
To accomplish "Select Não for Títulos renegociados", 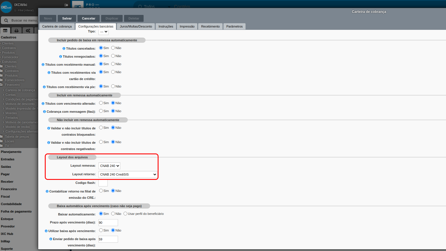I will pos(113,56).
